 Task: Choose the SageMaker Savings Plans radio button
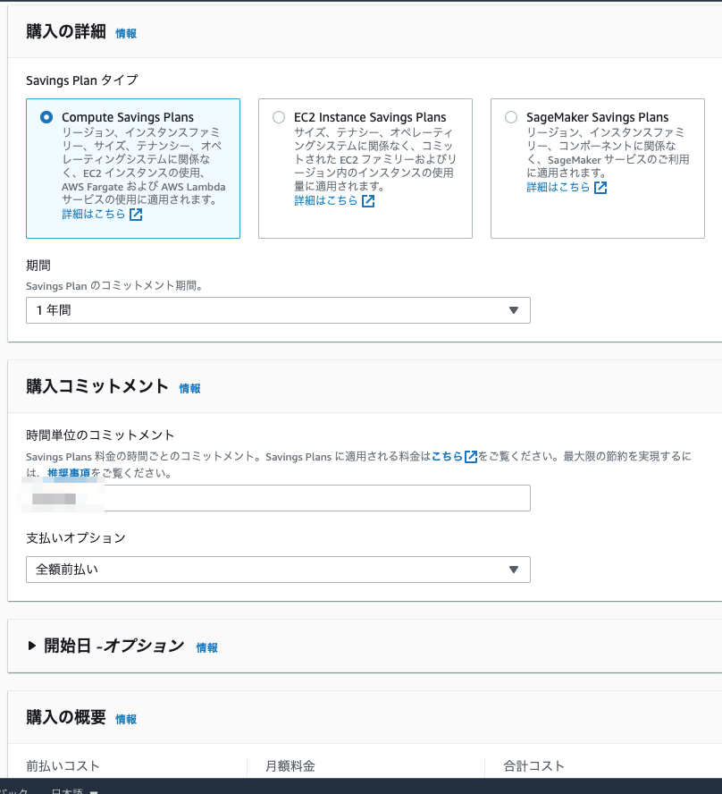(x=511, y=117)
